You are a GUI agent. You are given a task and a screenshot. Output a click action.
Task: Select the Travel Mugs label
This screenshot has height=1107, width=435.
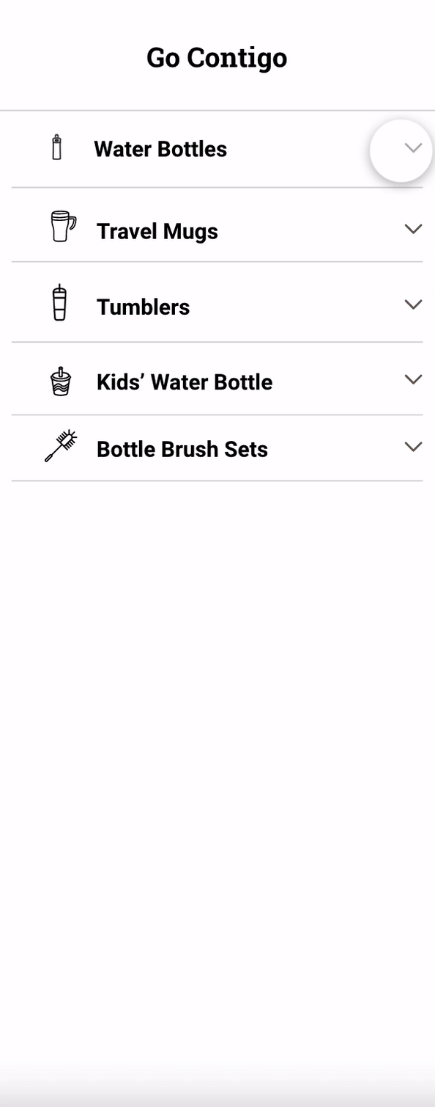coord(157,231)
